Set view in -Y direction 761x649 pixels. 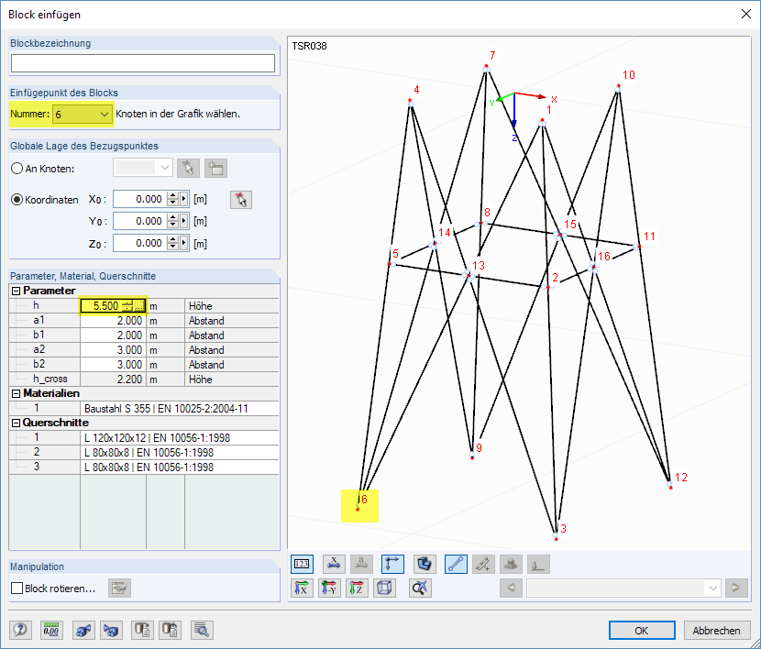click(329, 588)
